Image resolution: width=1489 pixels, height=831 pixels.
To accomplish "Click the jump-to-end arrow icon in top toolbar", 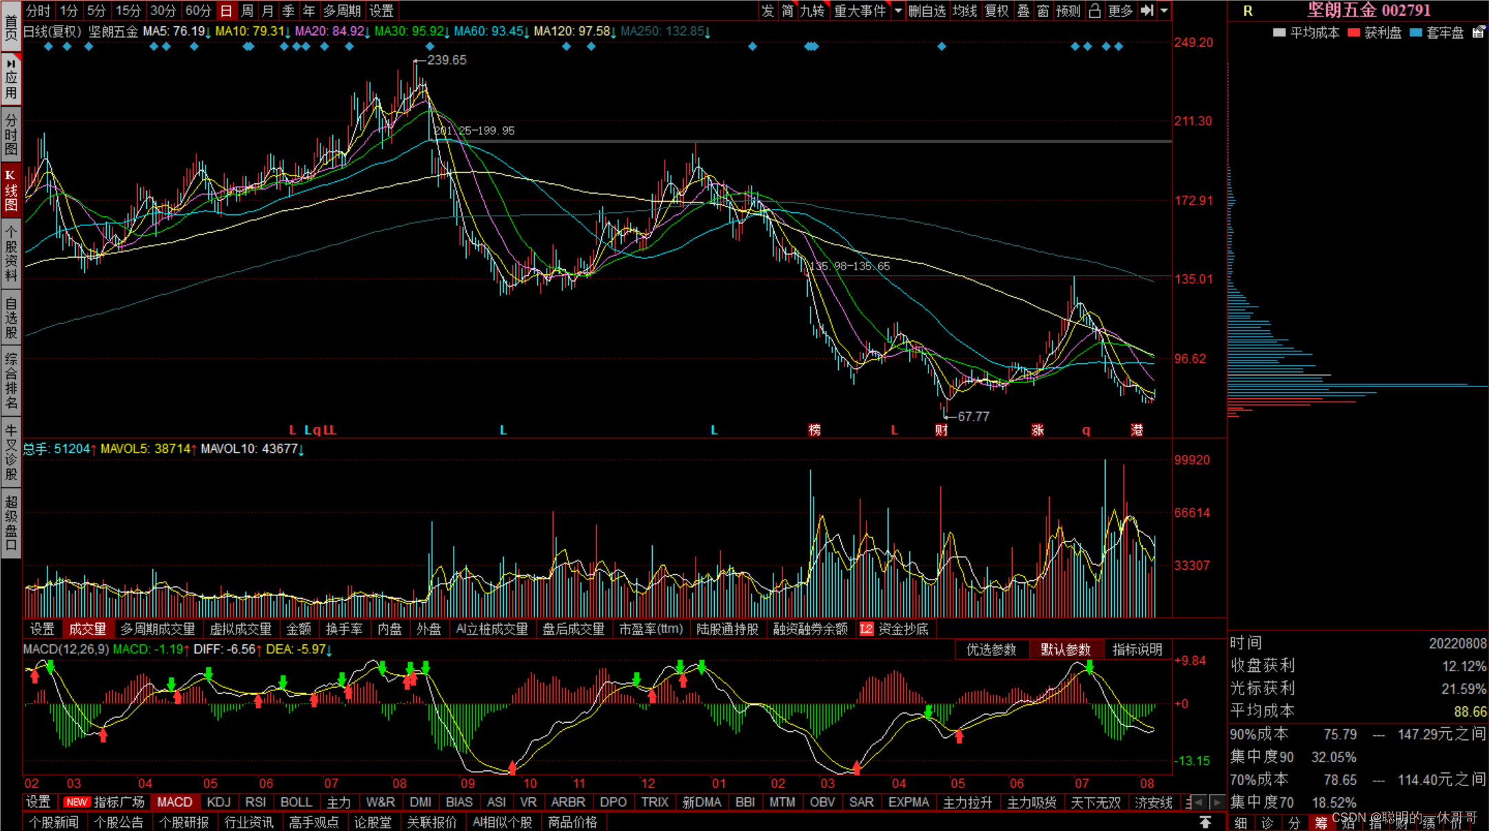I will click(x=1146, y=10).
